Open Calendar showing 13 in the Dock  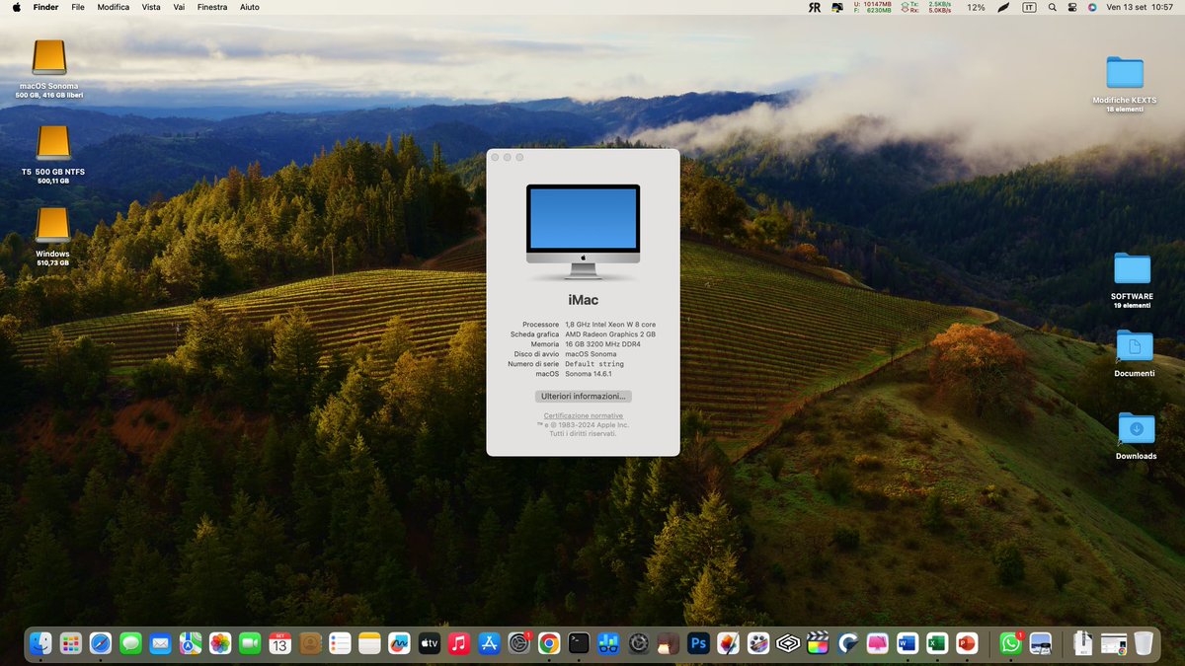click(279, 643)
